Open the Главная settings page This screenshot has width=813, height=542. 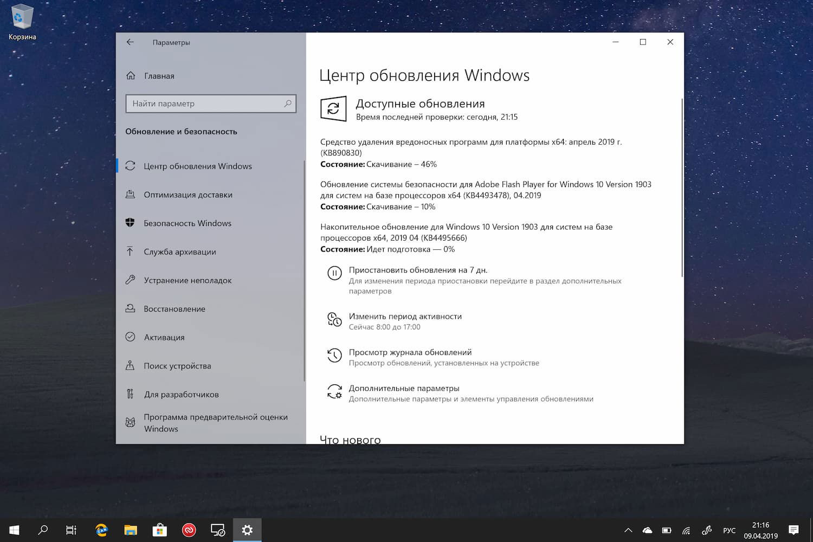[x=159, y=76]
